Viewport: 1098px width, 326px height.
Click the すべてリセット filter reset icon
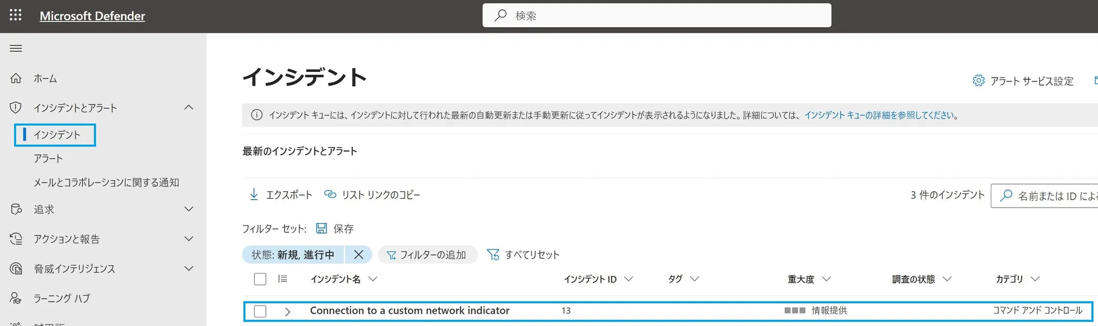coord(493,255)
